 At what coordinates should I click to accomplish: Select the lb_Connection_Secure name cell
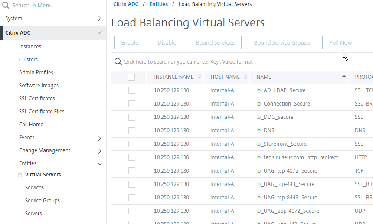click(283, 104)
